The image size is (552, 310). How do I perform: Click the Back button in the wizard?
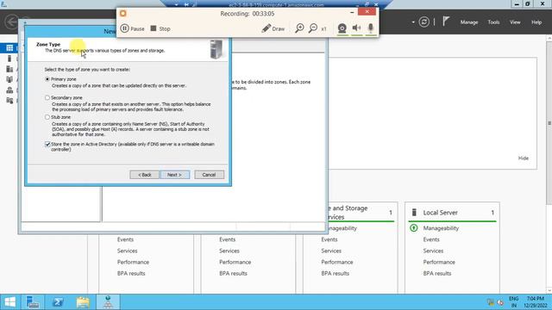click(144, 175)
